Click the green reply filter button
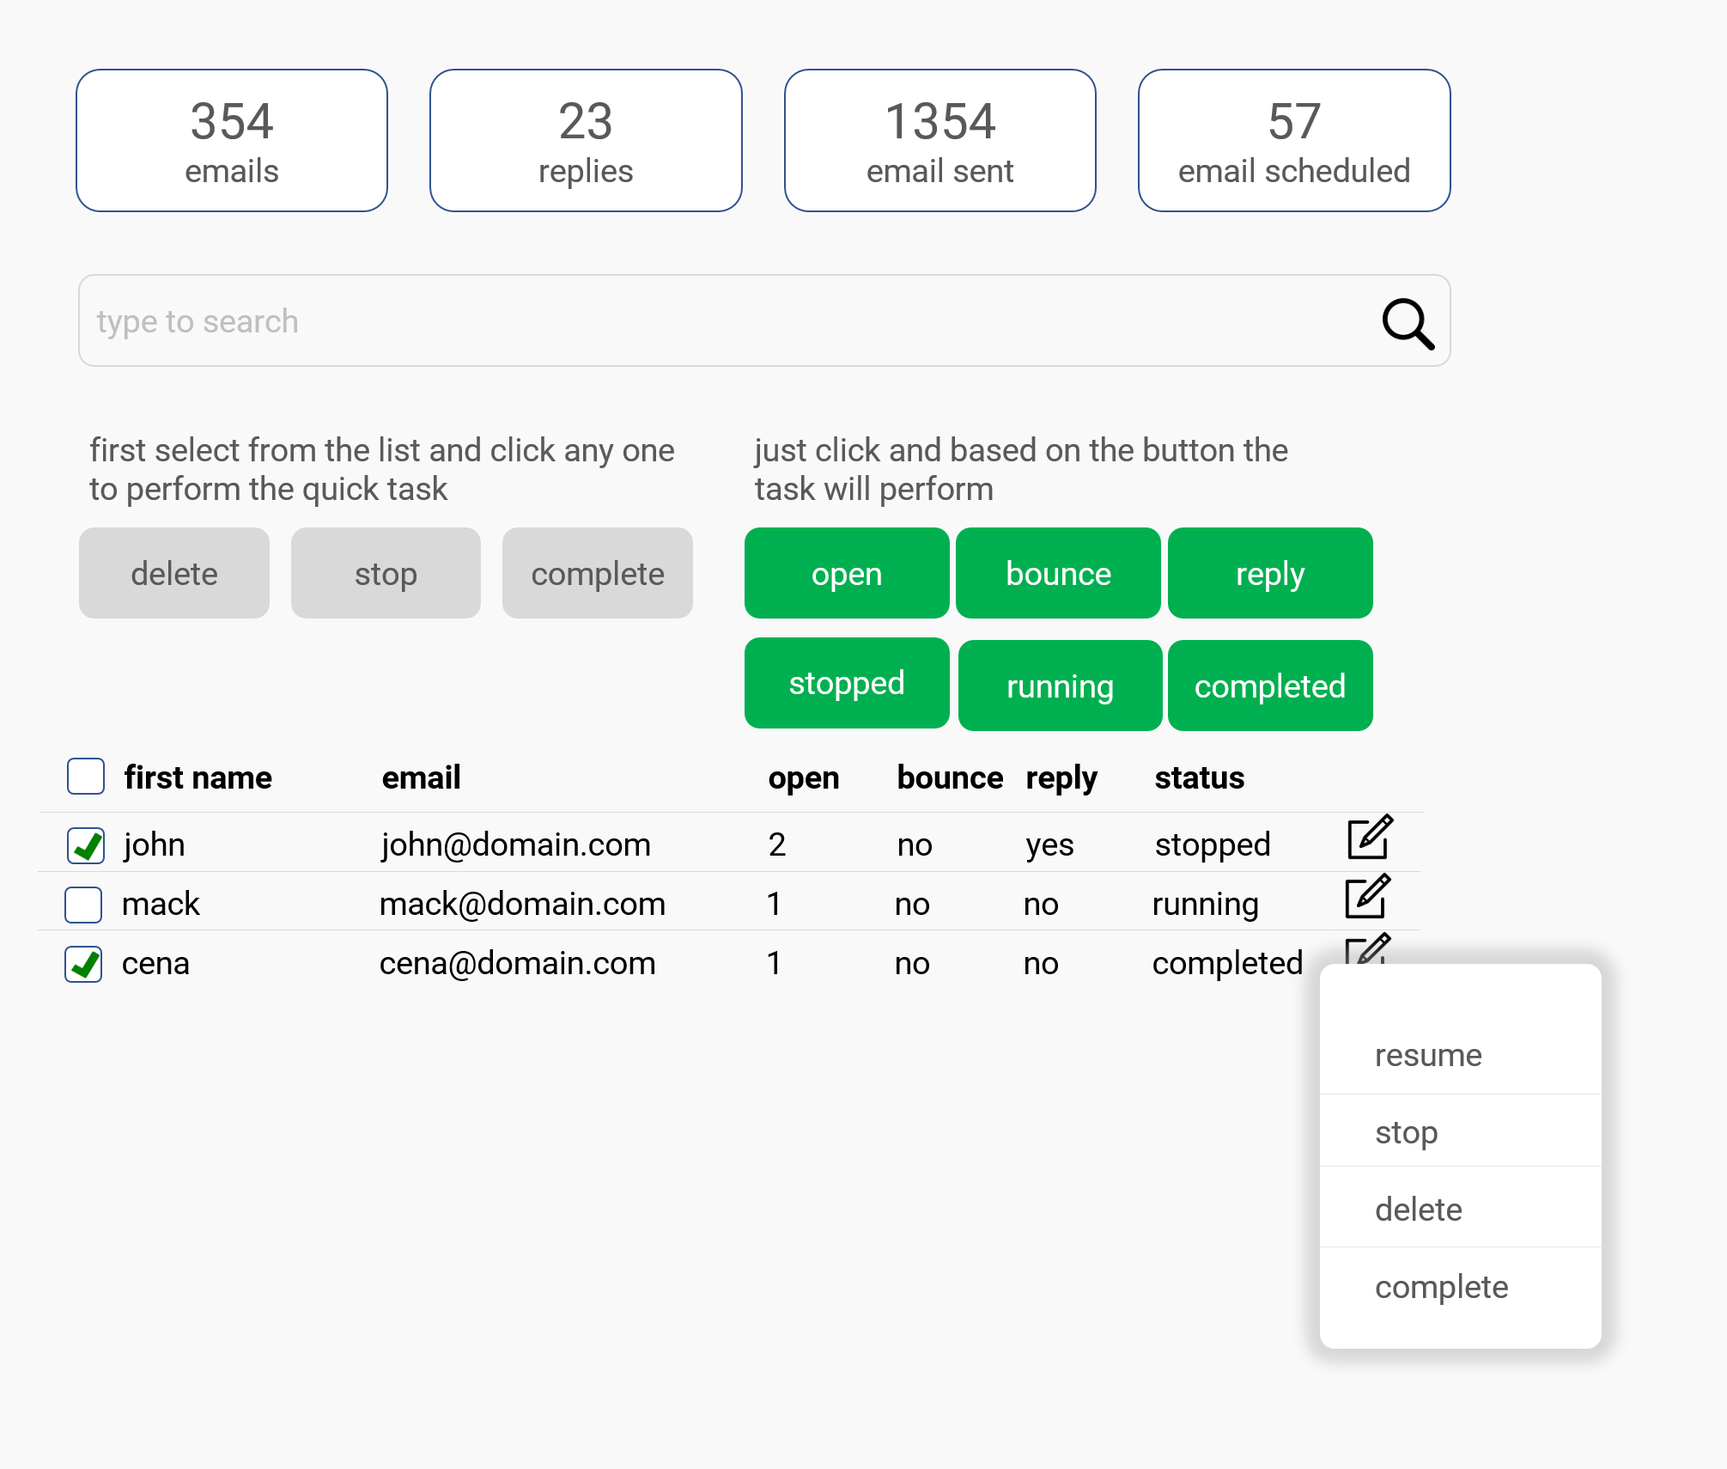The image size is (1727, 1469). tap(1270, 573)
